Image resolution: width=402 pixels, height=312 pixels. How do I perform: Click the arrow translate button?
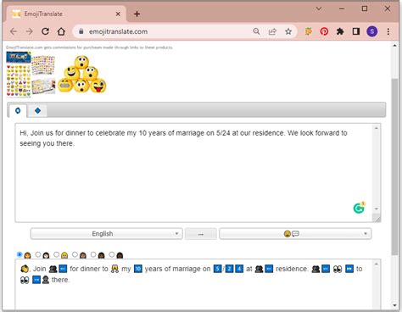(x=201, y=234)
